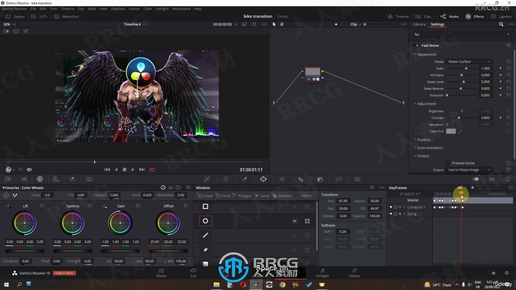Viewport: 516px width, 290px height.
Task: Open the Fusion menu
Action: [134, 8]
